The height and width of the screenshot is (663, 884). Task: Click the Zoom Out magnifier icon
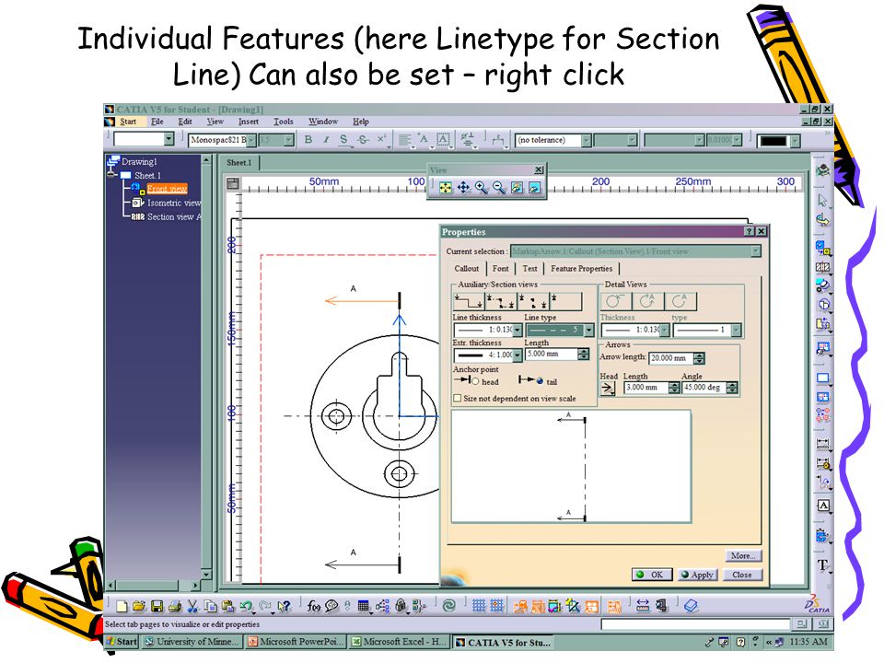pos(499,187)
